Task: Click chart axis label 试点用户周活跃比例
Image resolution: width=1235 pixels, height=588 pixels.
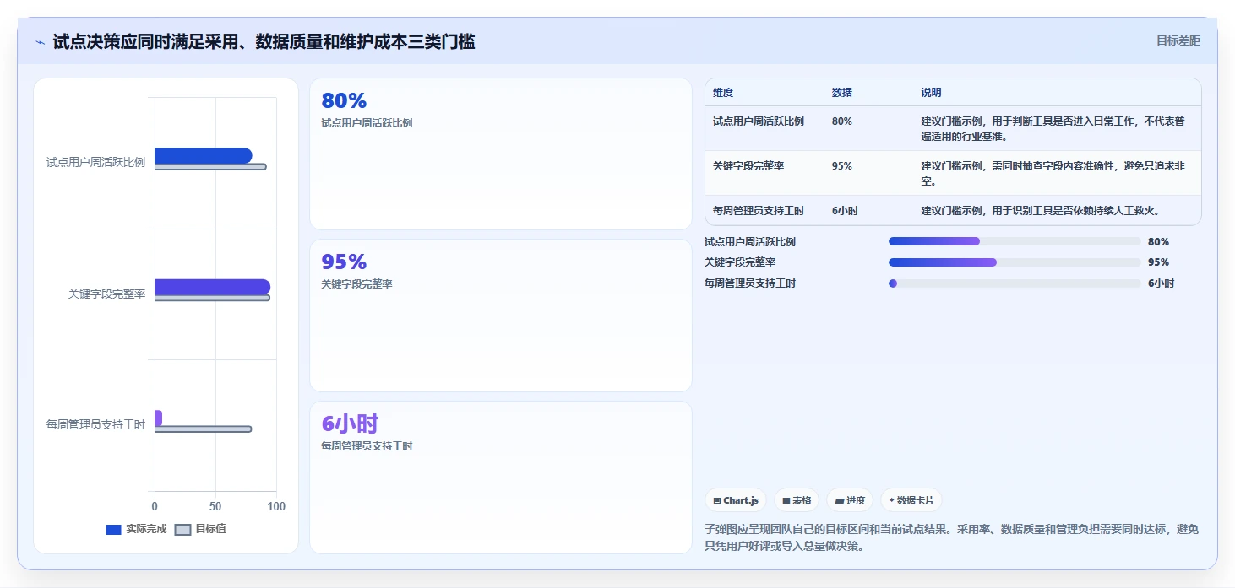Action: point(95,162)
